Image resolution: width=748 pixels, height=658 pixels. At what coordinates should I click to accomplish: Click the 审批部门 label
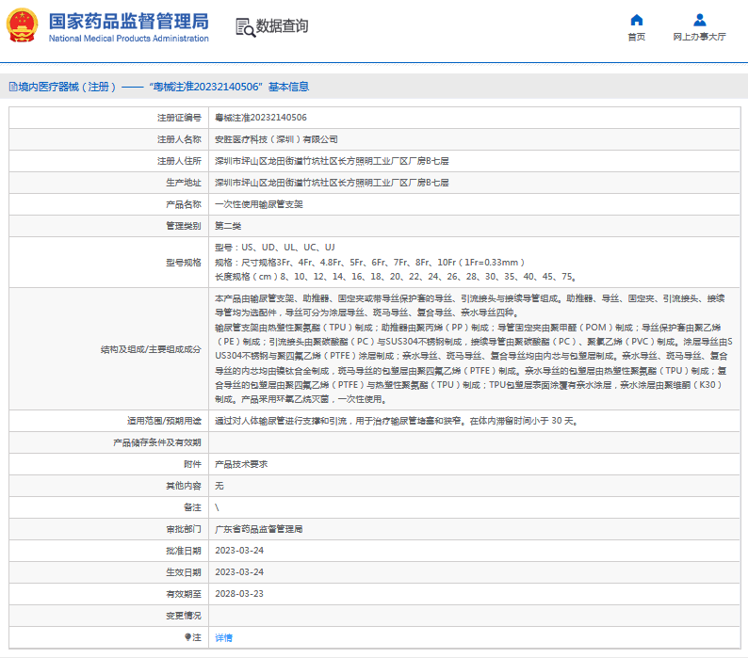pos(184,529)
